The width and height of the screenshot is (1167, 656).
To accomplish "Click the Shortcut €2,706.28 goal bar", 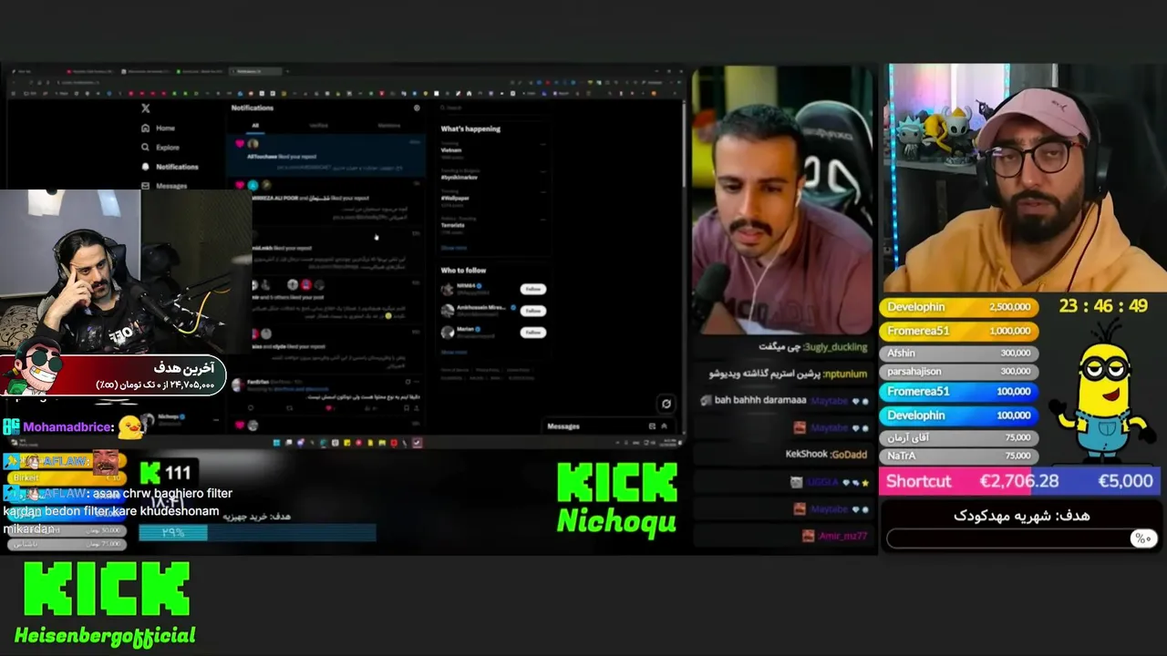I will pyautogui.click(x=1020, y=481).
